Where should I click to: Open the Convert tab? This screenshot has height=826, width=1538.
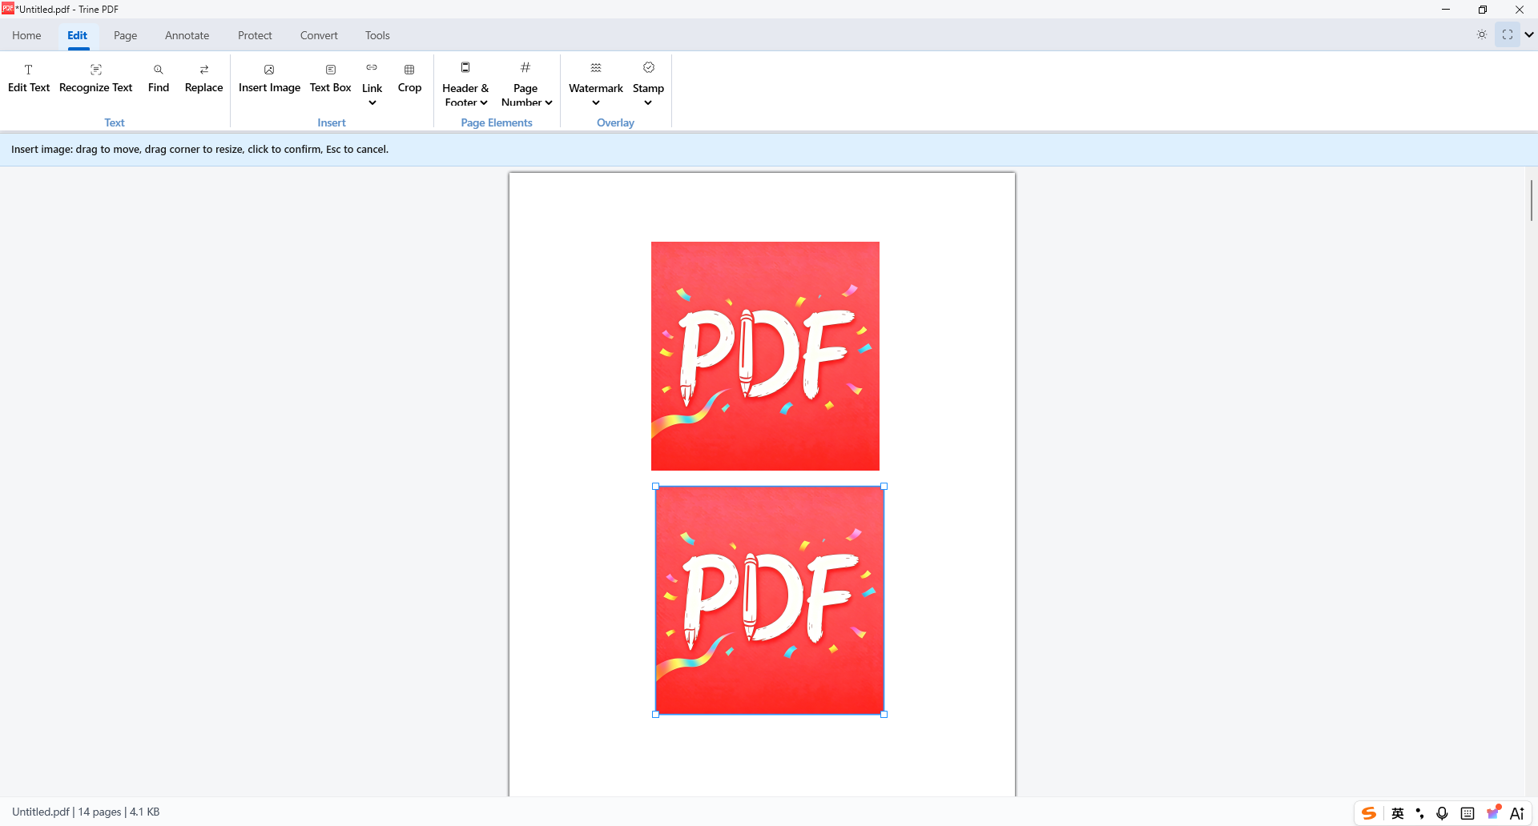(x=319, y=35)
